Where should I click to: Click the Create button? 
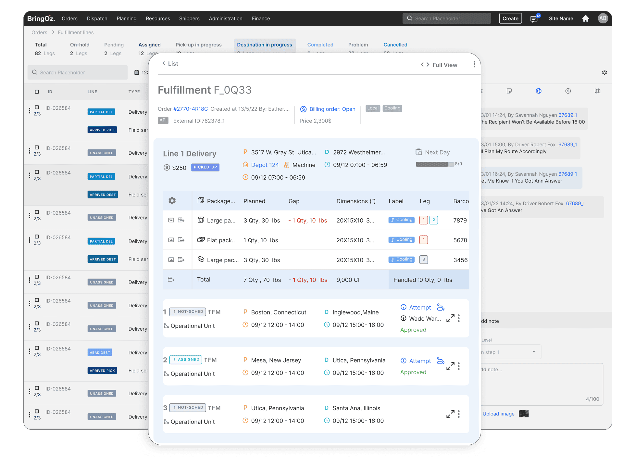point(510,19)
